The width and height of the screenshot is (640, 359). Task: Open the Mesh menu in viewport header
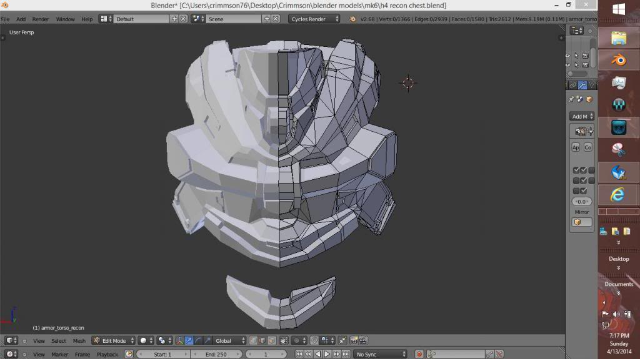point(79,341)
